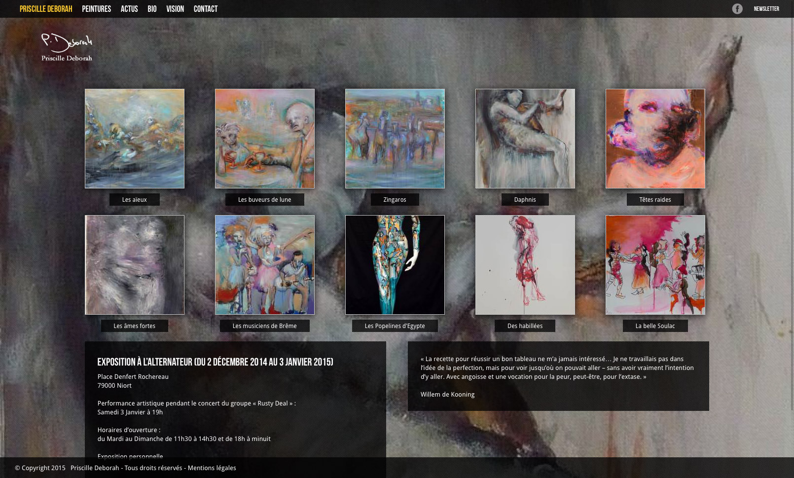The image size is (794, 478).
Task: Click the Têtes raides caption label
Action: click(655, 200)
